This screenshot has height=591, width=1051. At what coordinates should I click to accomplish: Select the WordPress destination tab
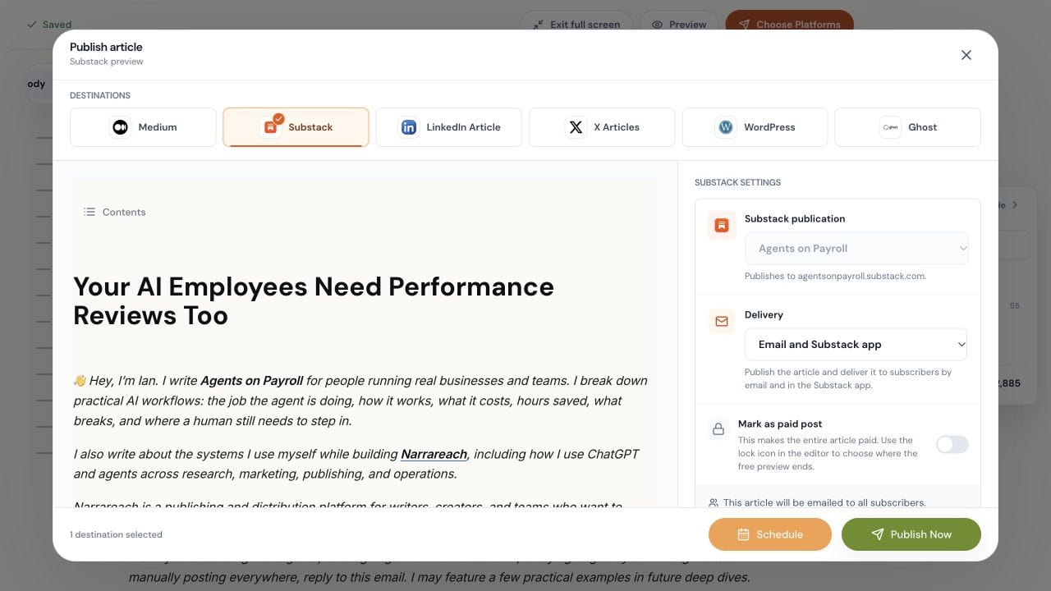point(755,127)
